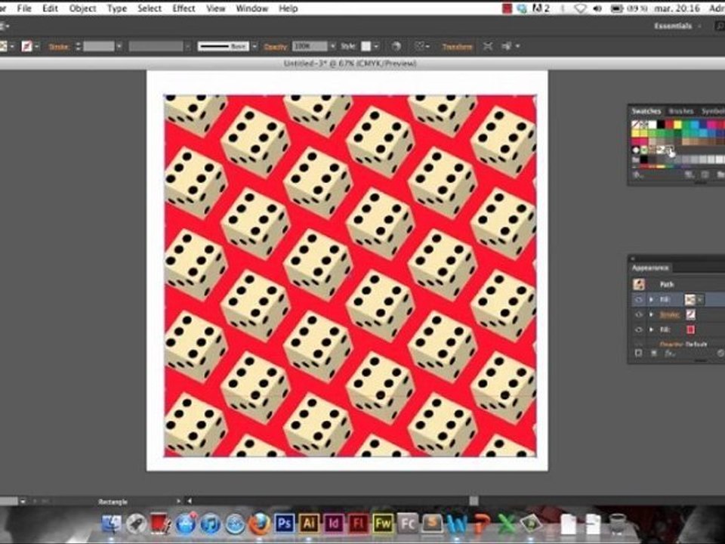Expand the Stroke row in Appearance
Viewport: 725px width, 544px height.
pyautogui.click(x=652, y=314)
